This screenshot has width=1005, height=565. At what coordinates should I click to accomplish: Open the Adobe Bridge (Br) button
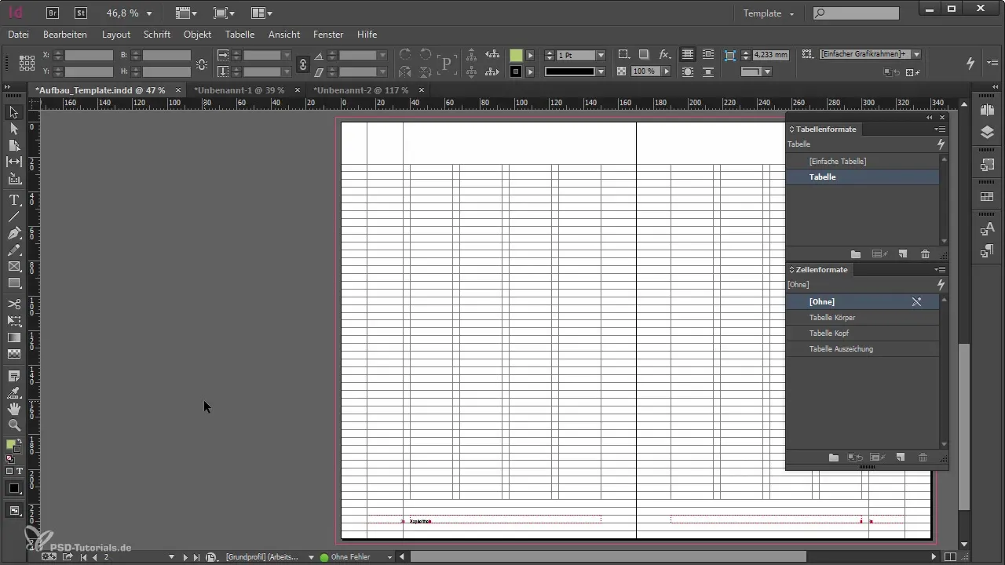tap(53, 13)
